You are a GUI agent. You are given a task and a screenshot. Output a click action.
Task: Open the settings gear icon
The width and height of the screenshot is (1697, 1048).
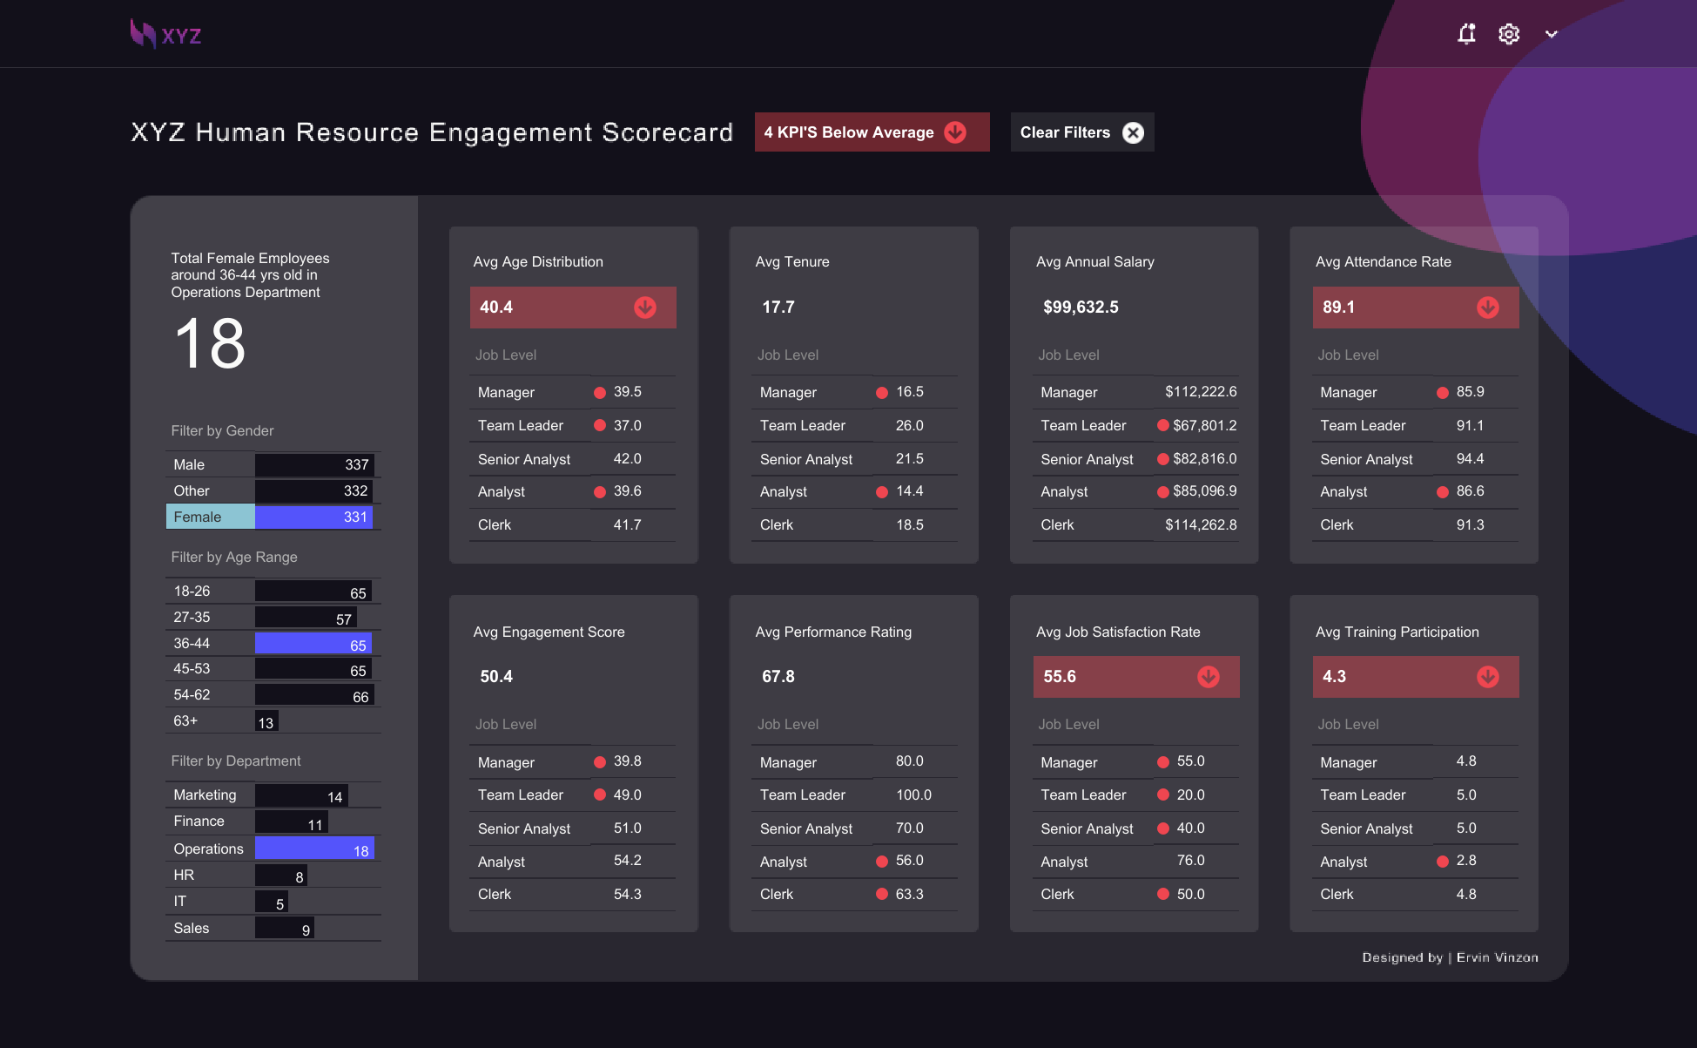(x=1509, y=33)
